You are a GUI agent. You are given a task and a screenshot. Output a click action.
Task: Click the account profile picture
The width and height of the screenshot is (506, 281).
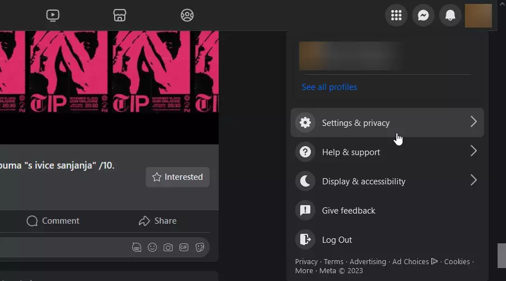pos(478,16)
